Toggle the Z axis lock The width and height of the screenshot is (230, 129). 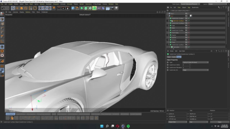click(x=49, y=8)
